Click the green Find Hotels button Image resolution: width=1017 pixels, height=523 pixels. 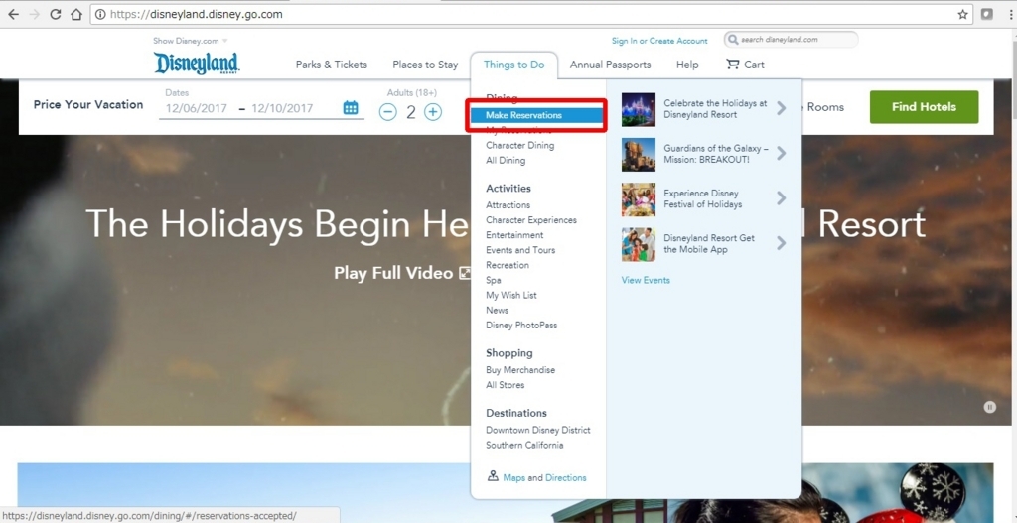pos(924,107)
